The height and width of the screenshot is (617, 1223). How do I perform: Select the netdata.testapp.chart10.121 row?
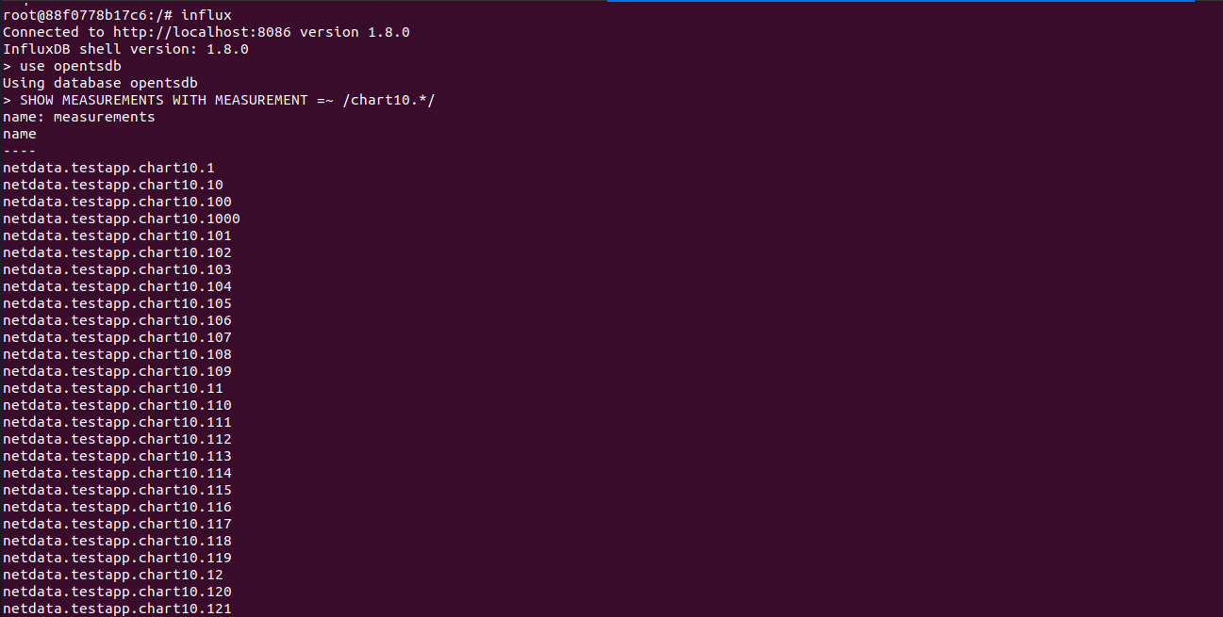(x=117, y=609)
